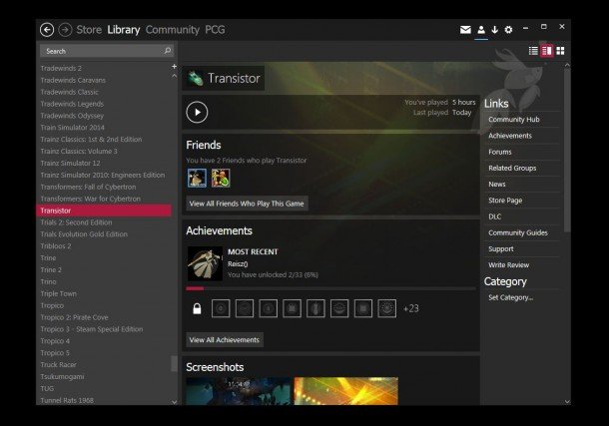Click the plus icon above the game list
The height and width of the screenshot is (426, 609).
point(174,66)
